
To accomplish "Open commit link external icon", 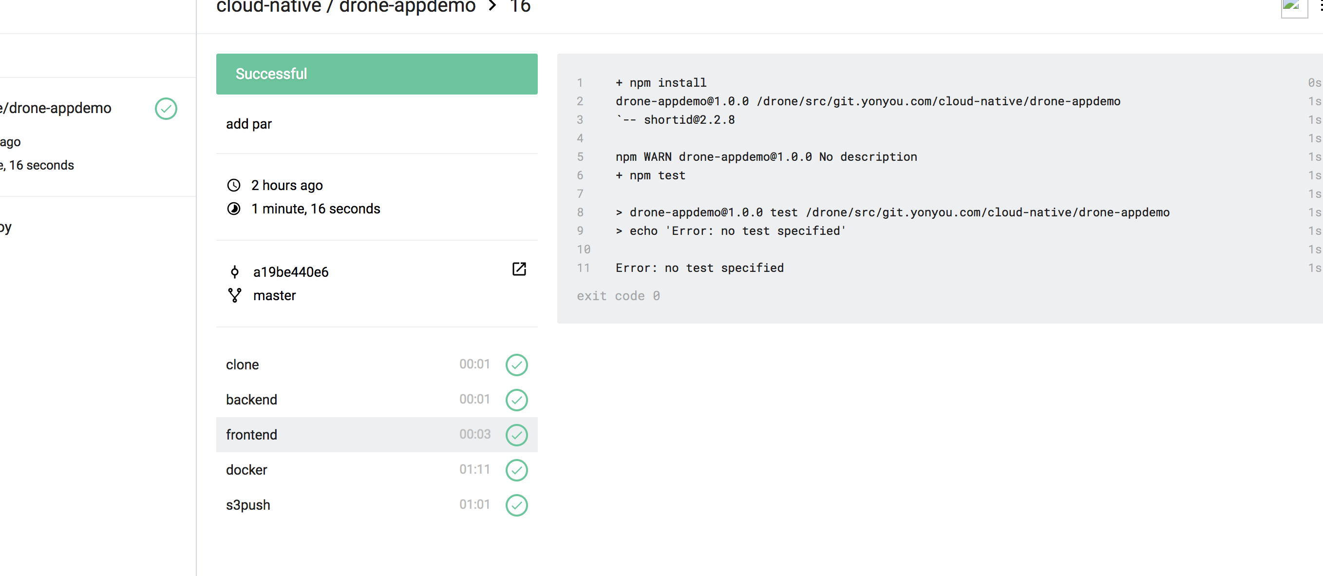I will coord(519,269).
